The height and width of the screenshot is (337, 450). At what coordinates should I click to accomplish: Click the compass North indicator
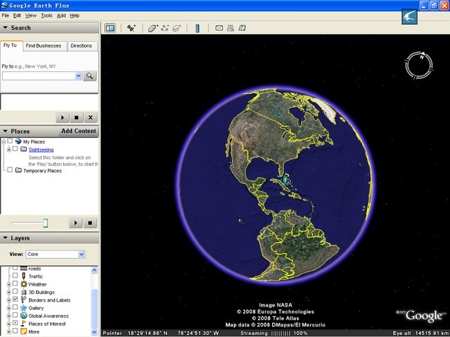click(x=422, y=55)
